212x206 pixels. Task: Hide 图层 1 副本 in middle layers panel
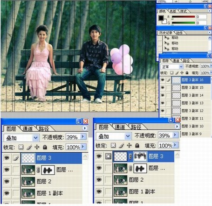coord(99,192)
